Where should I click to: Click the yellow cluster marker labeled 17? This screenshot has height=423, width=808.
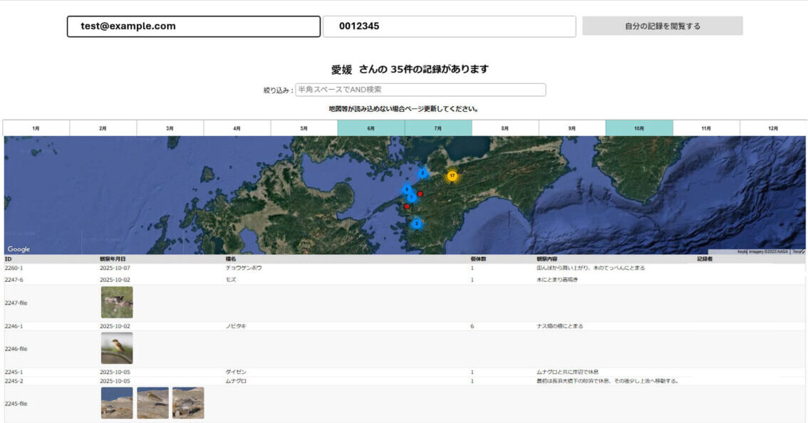(452, 176)
